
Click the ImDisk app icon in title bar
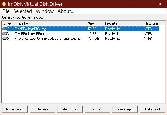[4, 4]
